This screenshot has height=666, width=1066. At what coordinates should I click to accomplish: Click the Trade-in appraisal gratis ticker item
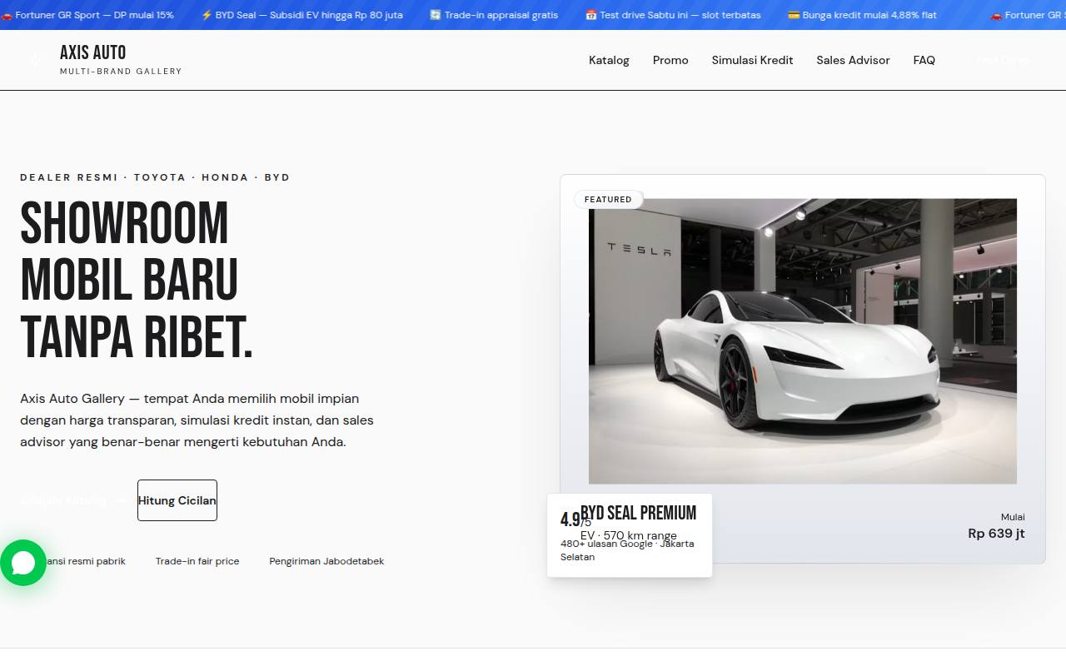pyautogui.click(x=494, y=15)
